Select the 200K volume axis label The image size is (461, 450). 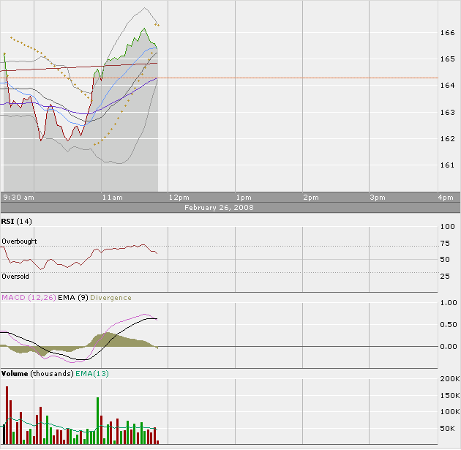(448, 380)
